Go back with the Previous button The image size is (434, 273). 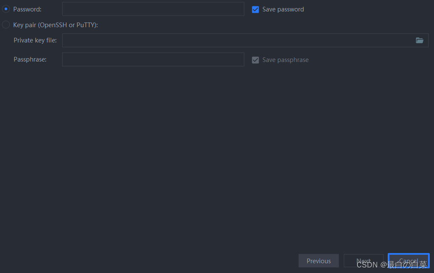[318, 261]
